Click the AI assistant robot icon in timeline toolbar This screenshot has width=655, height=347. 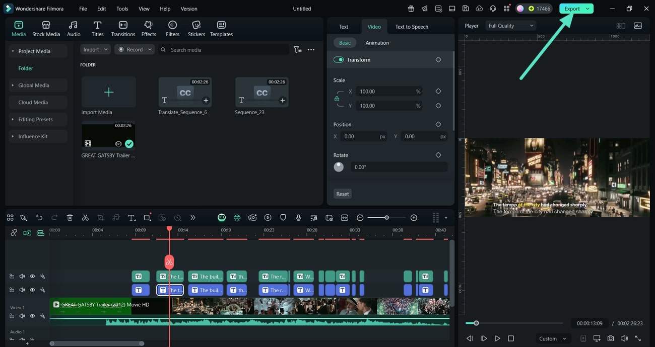(x=222, y=218)
